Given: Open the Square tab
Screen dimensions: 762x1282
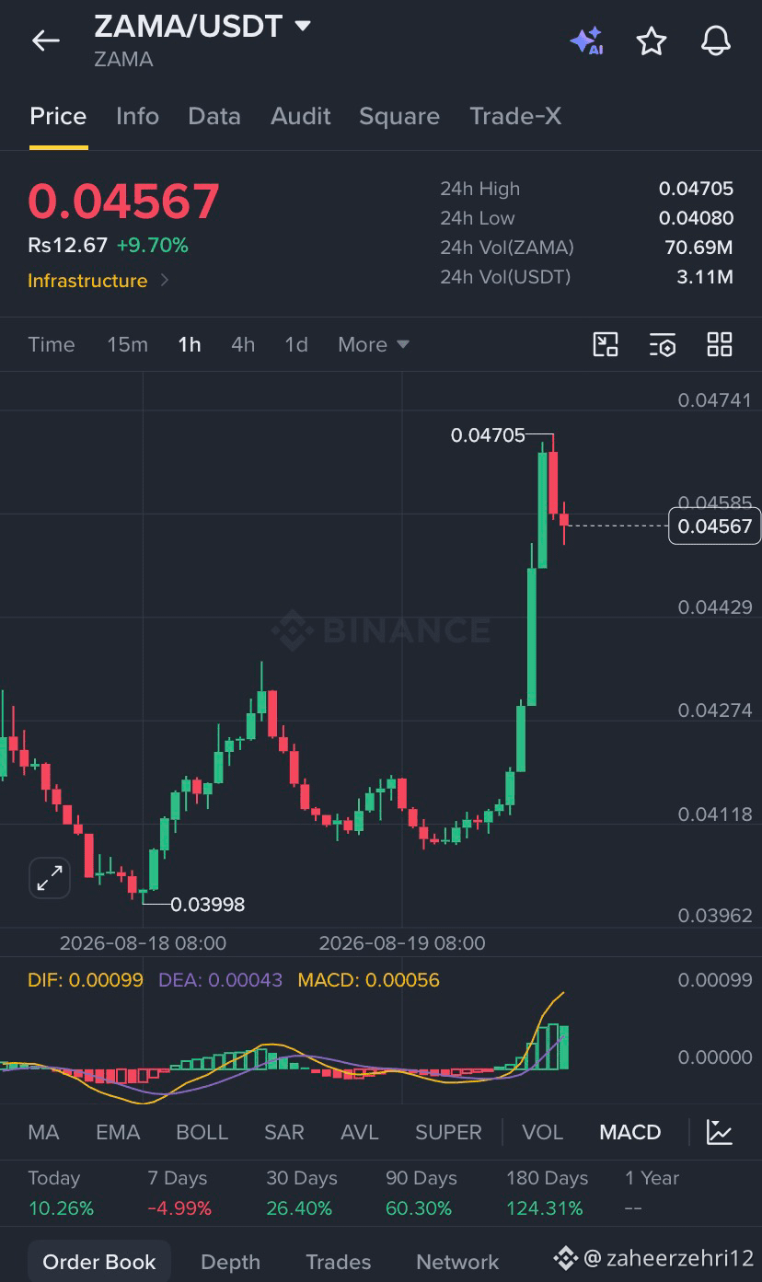Looking at the screenshot, I should pos(399,116).
